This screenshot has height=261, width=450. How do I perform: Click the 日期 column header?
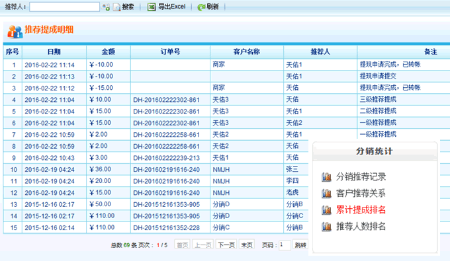[54, 52]
